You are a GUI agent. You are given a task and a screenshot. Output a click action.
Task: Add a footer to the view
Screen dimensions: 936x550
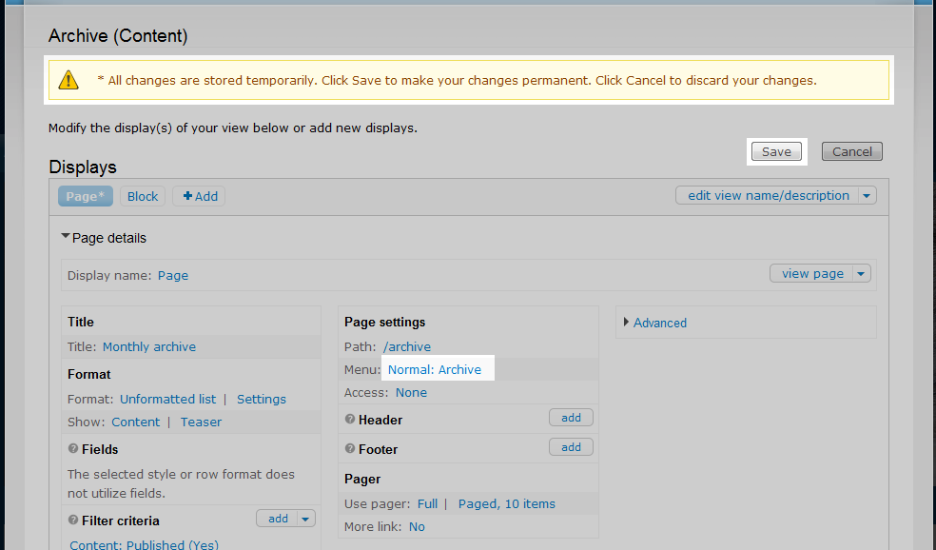(x=571, y=447)
